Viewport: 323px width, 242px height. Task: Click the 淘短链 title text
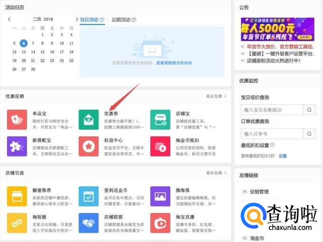pyautogui.click(x=40, y=217)
